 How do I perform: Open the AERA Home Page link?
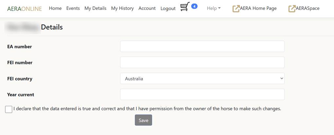(258, 8)
